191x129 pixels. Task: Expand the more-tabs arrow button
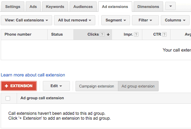click(x=170, y=6)
